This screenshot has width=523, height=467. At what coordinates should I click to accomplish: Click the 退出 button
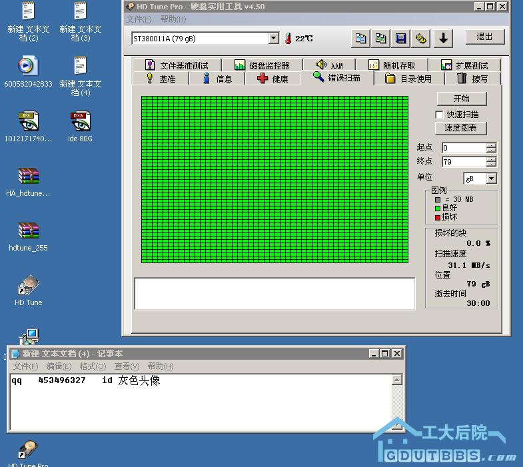click(485, 37)
